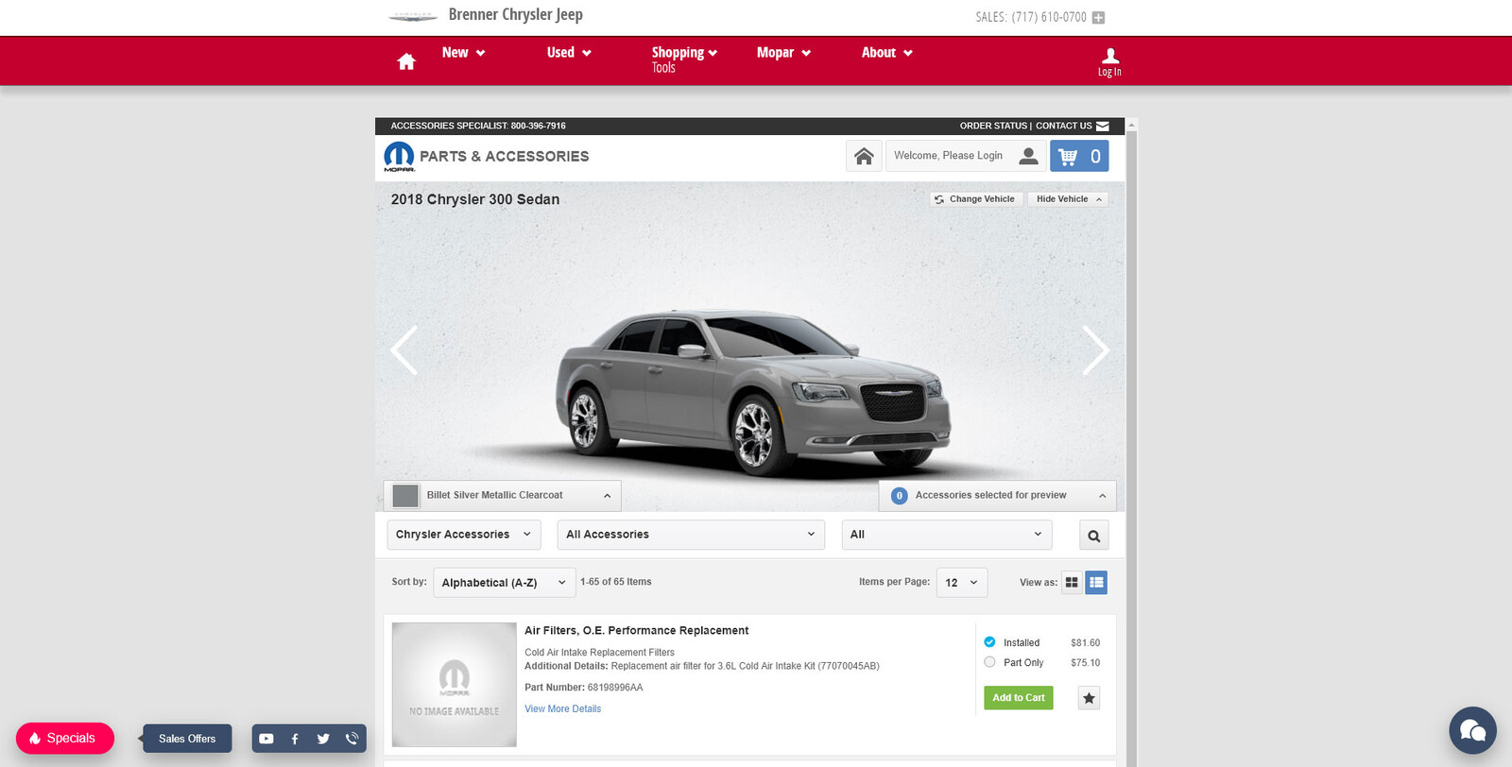The width and height of the screenshot is (1512, 767).
Task: Open View More Details link
Action: coord(562,709)
